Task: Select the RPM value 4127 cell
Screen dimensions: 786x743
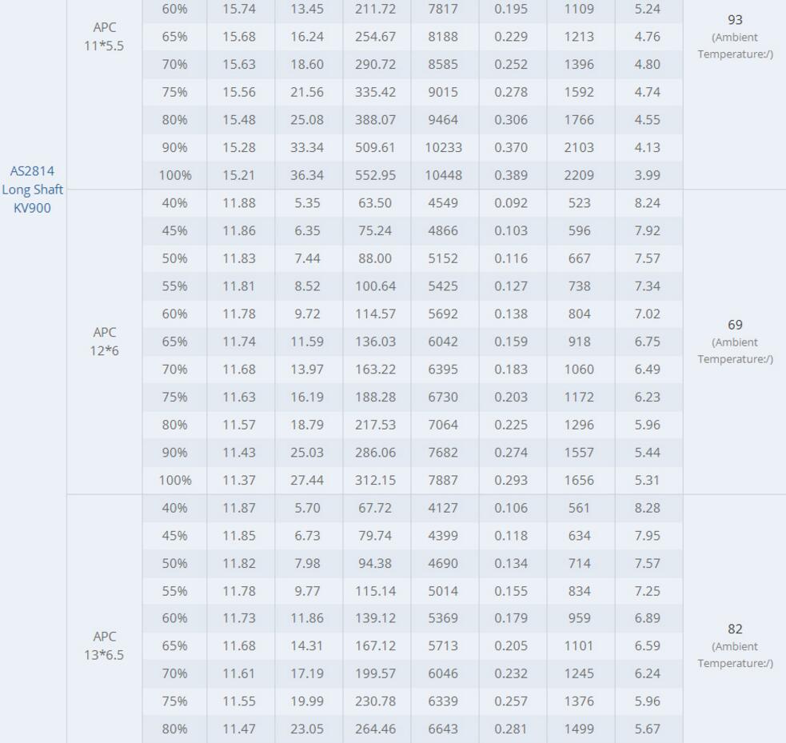Action: coord(443,508)
